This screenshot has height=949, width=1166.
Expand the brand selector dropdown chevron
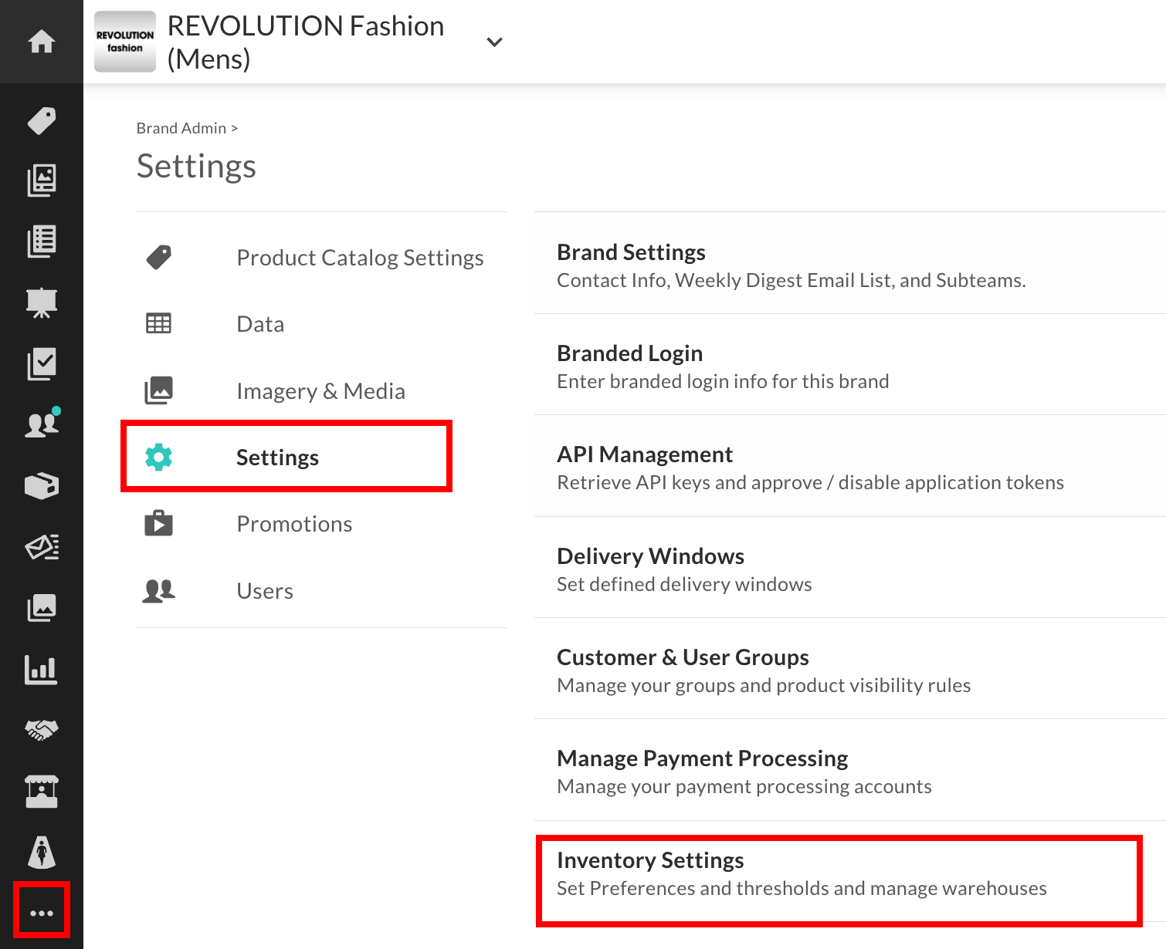[x=494, y=42]
